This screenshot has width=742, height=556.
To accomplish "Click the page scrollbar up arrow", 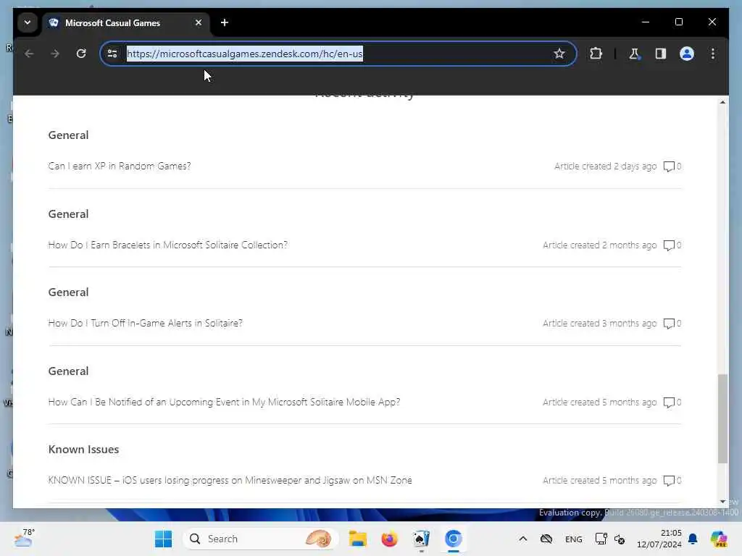I will [x=722, y=102].
